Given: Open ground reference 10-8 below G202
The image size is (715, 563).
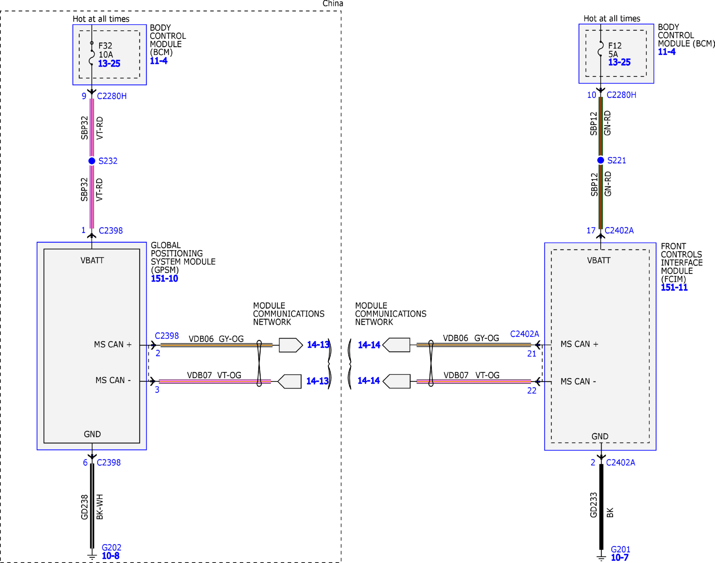Looking at the screenshot, I should (110, 556).
